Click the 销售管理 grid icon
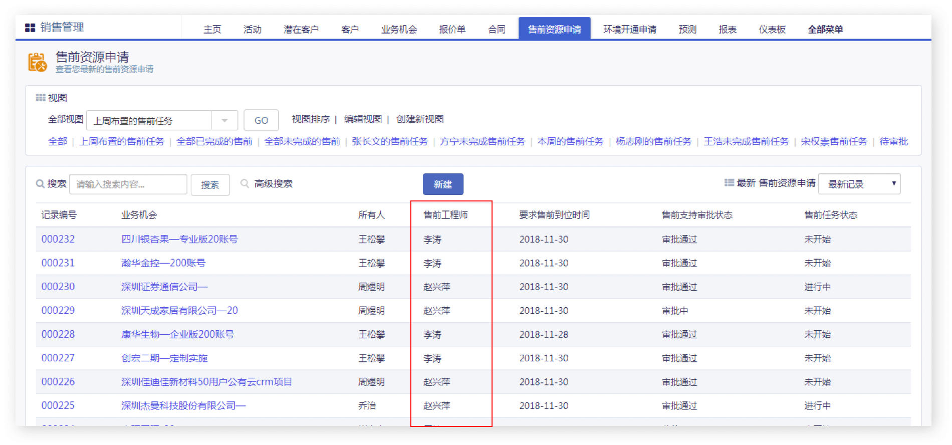This screenshot has height=445, width=952. [30, 28]
